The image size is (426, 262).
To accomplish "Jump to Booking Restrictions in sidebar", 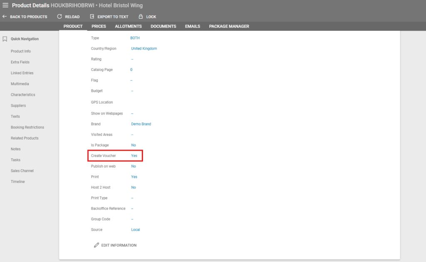I will (x=27, y=127).
